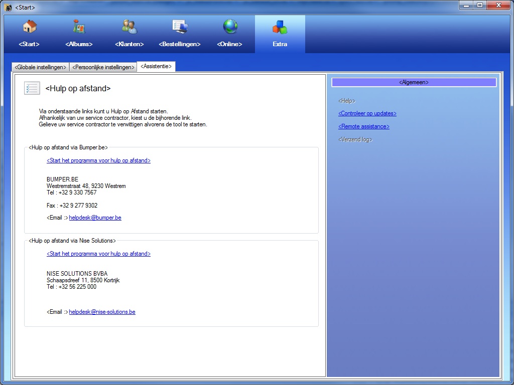514x385 pixels.
Task: Click Schaapsdreef 11, 8500 Kortrijk address
Action: [x=83, y=280]
